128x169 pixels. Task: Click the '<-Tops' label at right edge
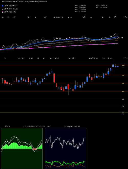[x=126, y=17]
